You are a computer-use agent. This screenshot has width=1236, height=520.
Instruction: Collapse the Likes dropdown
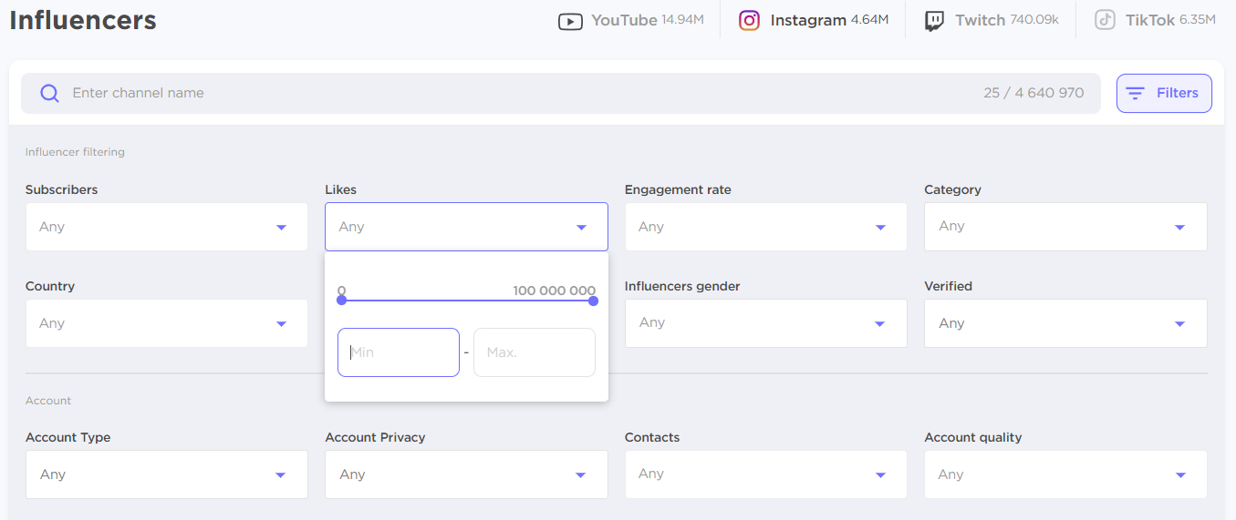(x=466, y=227)
